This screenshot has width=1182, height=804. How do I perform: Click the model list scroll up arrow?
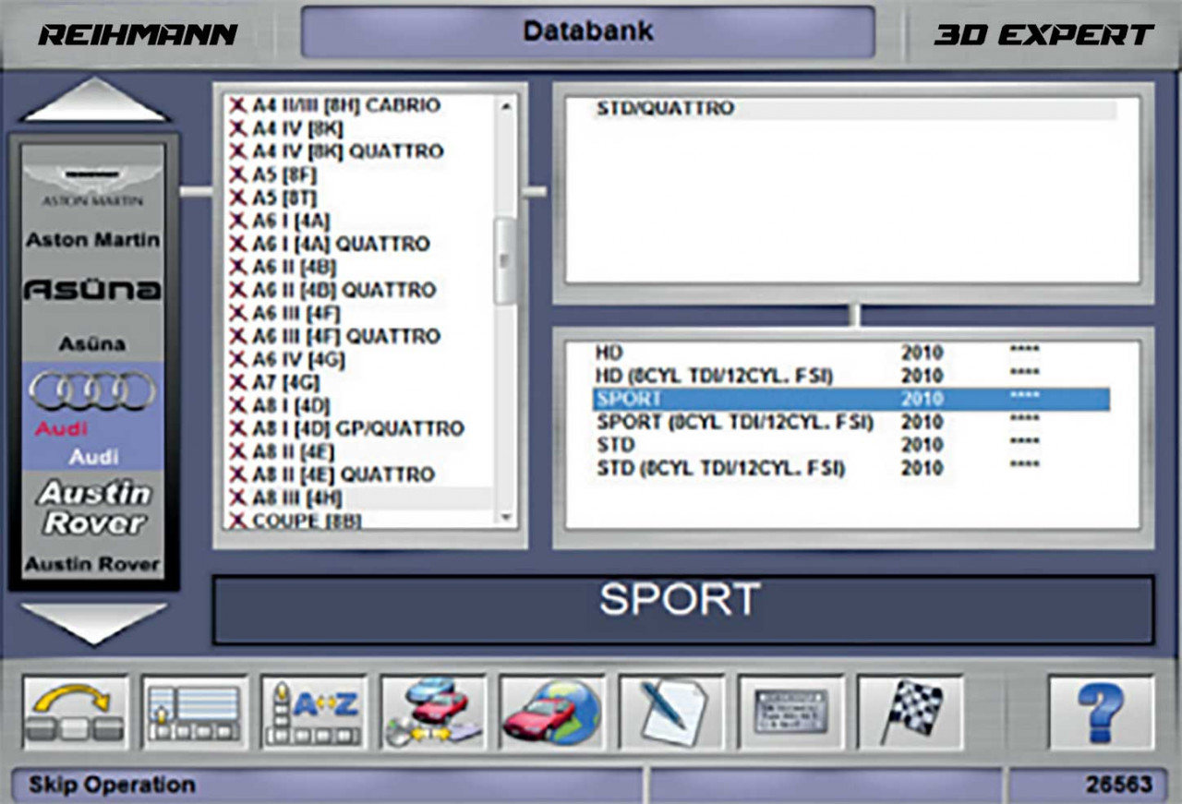tap(505, 106)
